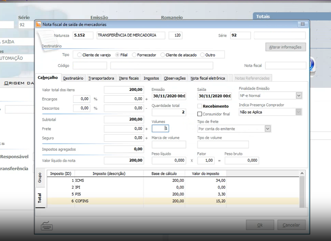Select the Filial radio button

coord(118,55)
